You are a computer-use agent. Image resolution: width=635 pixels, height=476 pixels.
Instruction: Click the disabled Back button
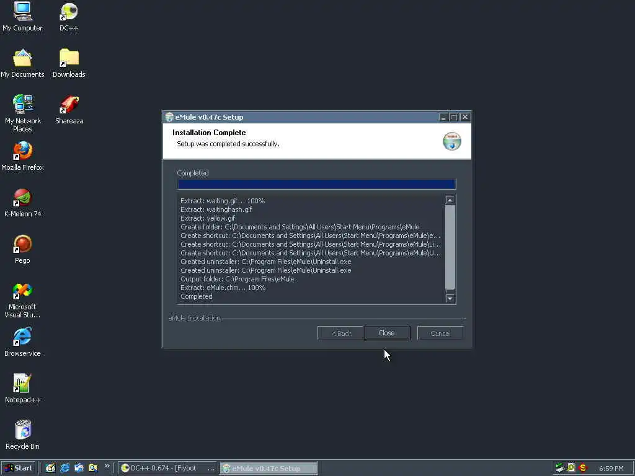pyautogui.click(x=340, y=333)
